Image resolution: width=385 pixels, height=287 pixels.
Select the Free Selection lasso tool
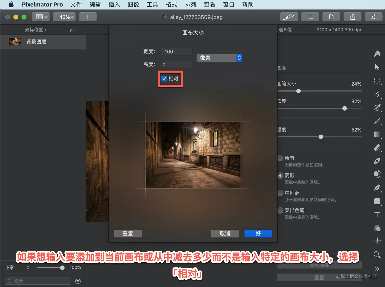point(377,94)
